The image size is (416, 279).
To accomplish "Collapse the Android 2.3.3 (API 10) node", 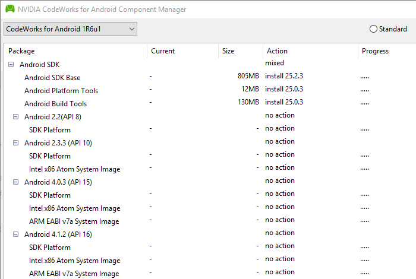I will click(16, 143).
